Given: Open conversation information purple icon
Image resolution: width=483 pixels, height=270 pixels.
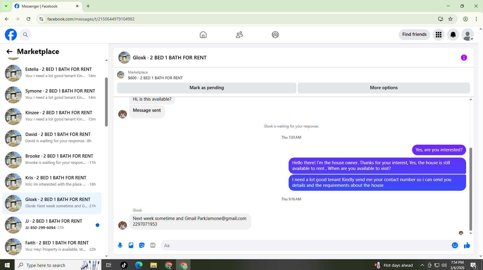Looking at the screenshot, I should click(x=464, y=58).
